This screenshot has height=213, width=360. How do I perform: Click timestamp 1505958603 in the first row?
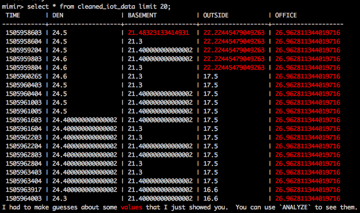tap(24, 33)
